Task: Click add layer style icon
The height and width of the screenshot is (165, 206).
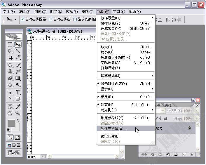Action: point(152,154)
